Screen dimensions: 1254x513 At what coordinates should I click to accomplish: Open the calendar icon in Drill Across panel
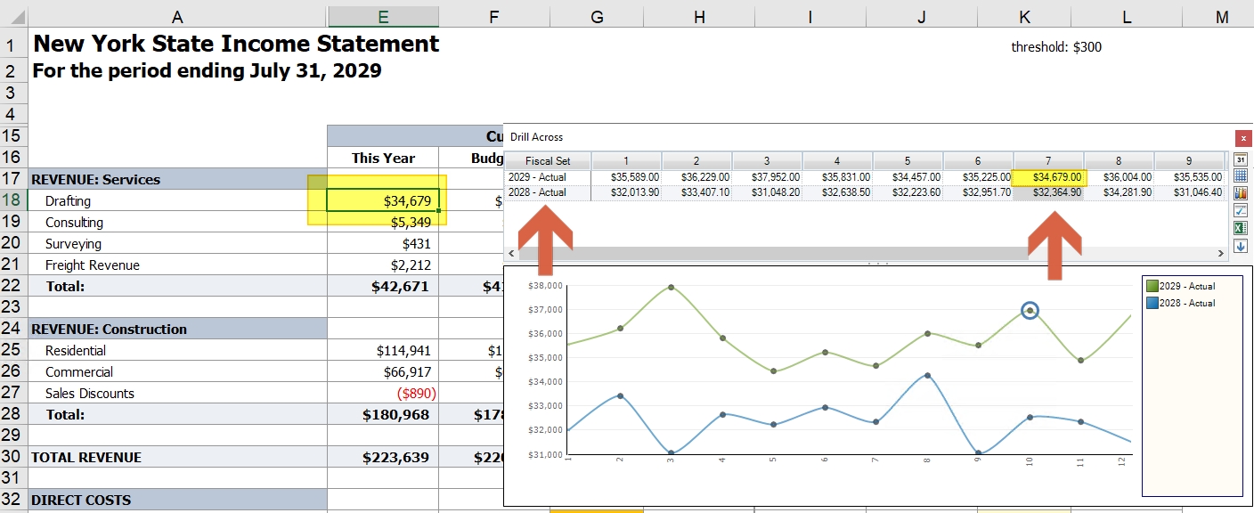(1241, 159)
